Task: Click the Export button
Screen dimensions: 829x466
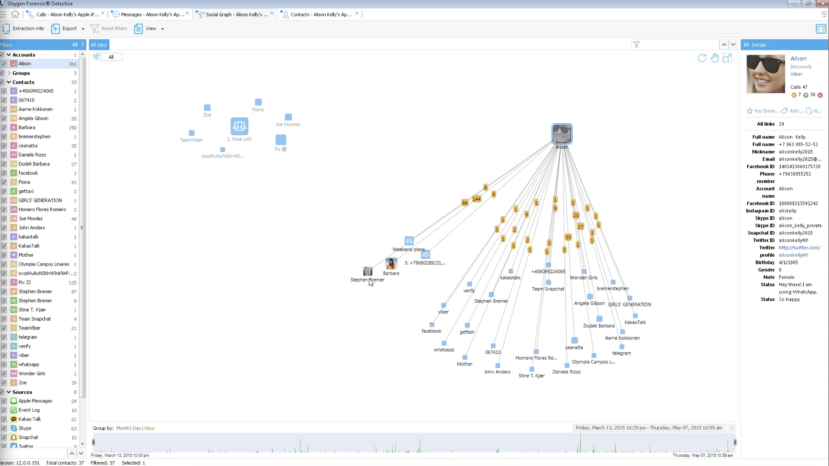Action: (x=64, y=29)
